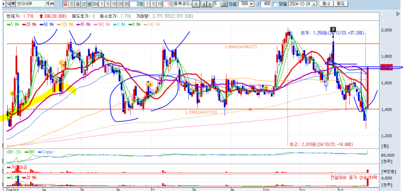Viewport: 403px width, 191px height.
Task: Click the magnifier stock search icon
Action: pyautogui.click(x=8, y=4)
